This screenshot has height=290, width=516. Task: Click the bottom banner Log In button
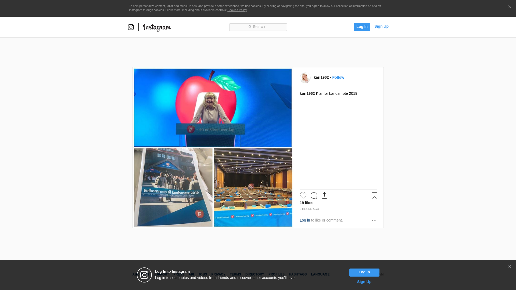click(364, 273)
